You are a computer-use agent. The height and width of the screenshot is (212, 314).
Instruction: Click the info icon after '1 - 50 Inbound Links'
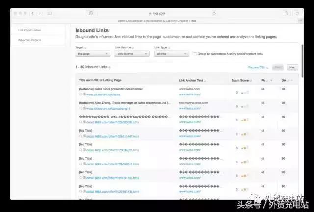point(109,67)
